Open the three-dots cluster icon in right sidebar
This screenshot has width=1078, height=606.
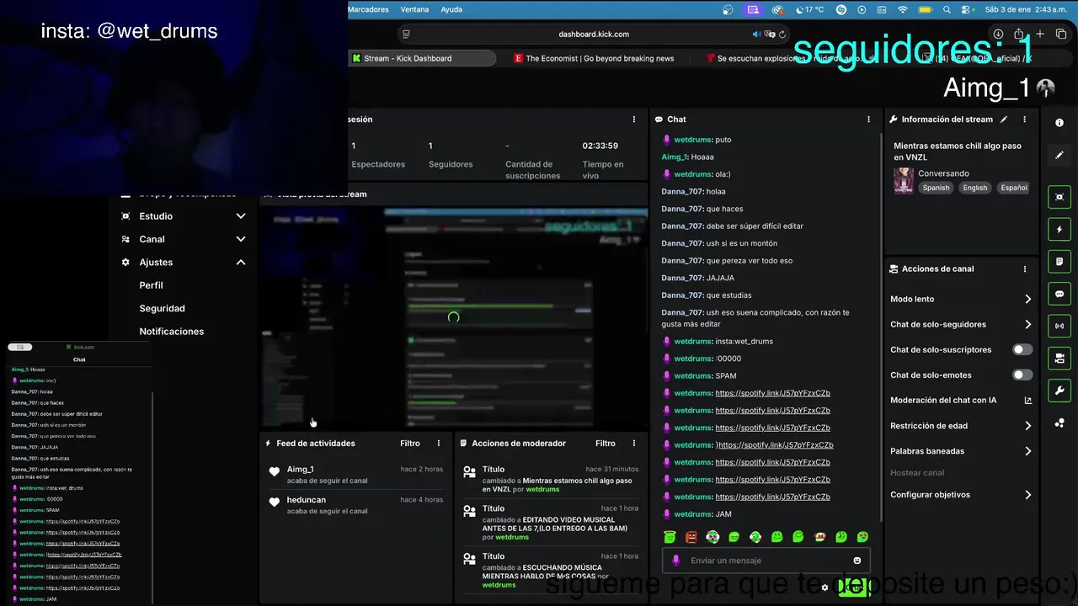[1059, 423]
